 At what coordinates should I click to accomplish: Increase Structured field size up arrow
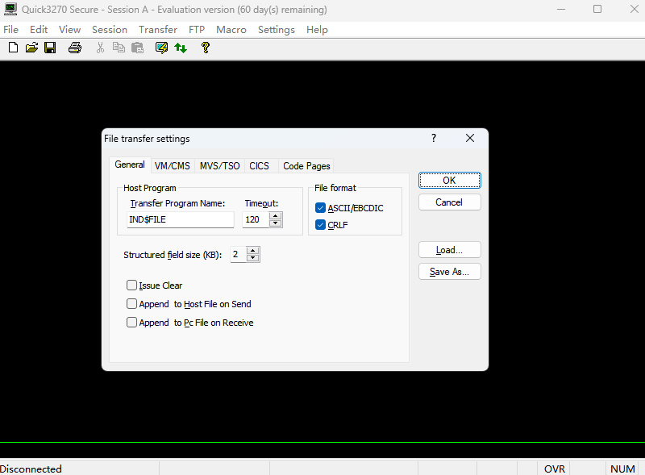coord(253,251)
